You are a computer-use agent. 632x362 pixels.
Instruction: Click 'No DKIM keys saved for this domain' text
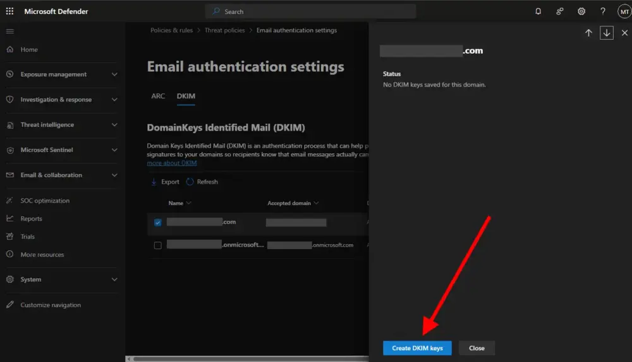[x=434, y=85]
